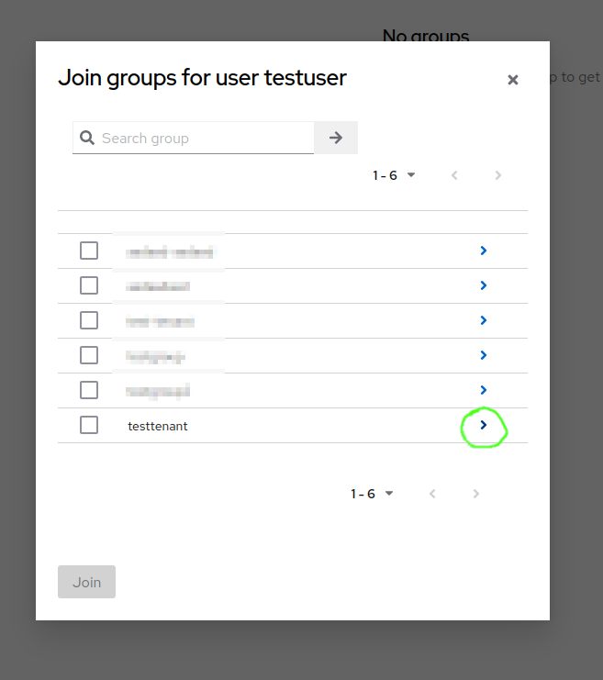The height and width of the screenshot is (680, 603).
Task: Open the top 1 - 6 pagination dropdown
Action: (395, 175)
